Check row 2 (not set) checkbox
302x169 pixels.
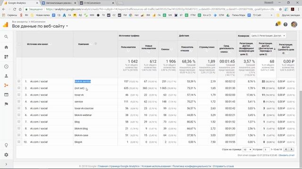[19, 88]
